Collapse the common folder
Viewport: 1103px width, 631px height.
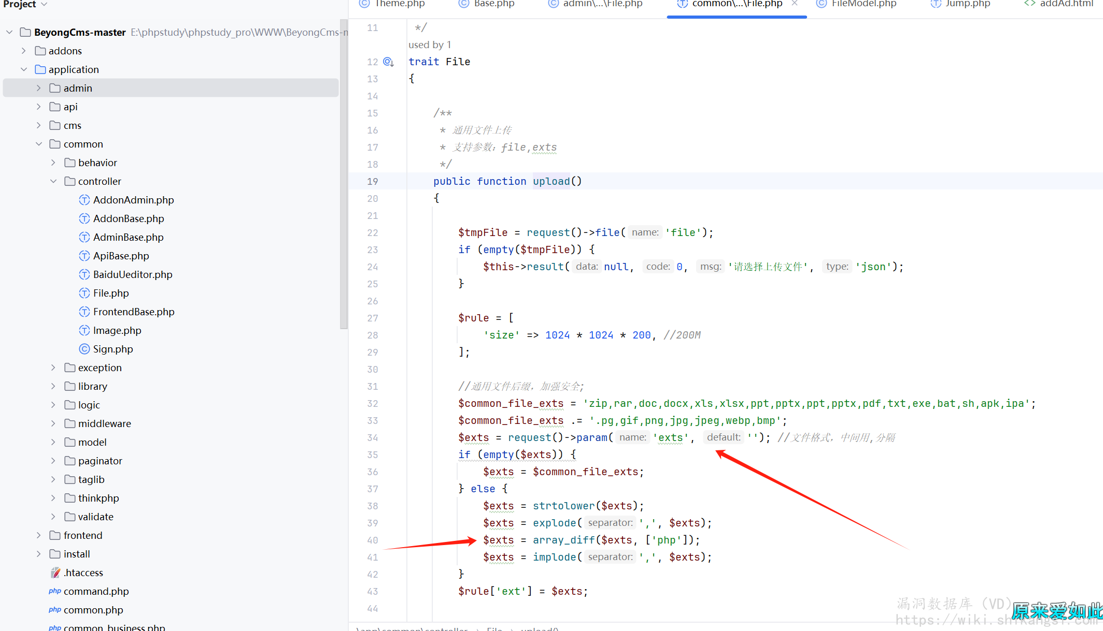(39, 144)
